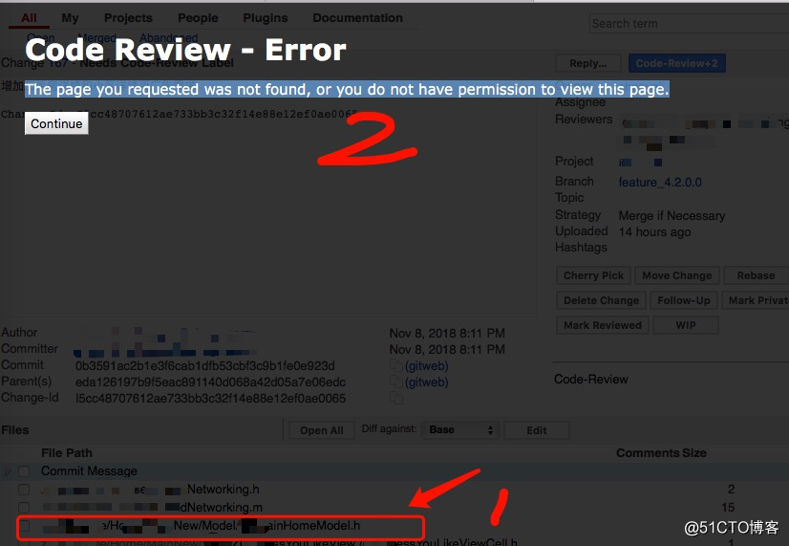
Task: Open the Diff against Base dropdown
Action: (x=460, y=429)
